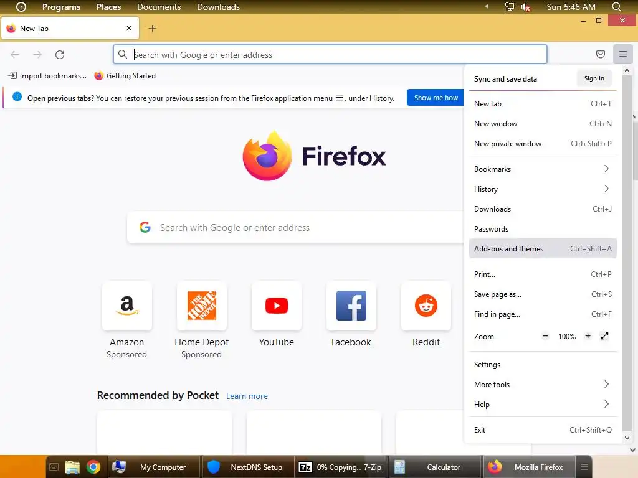
Task: Open a New private window
Action: pyautogui.click(x=543, y=144)
